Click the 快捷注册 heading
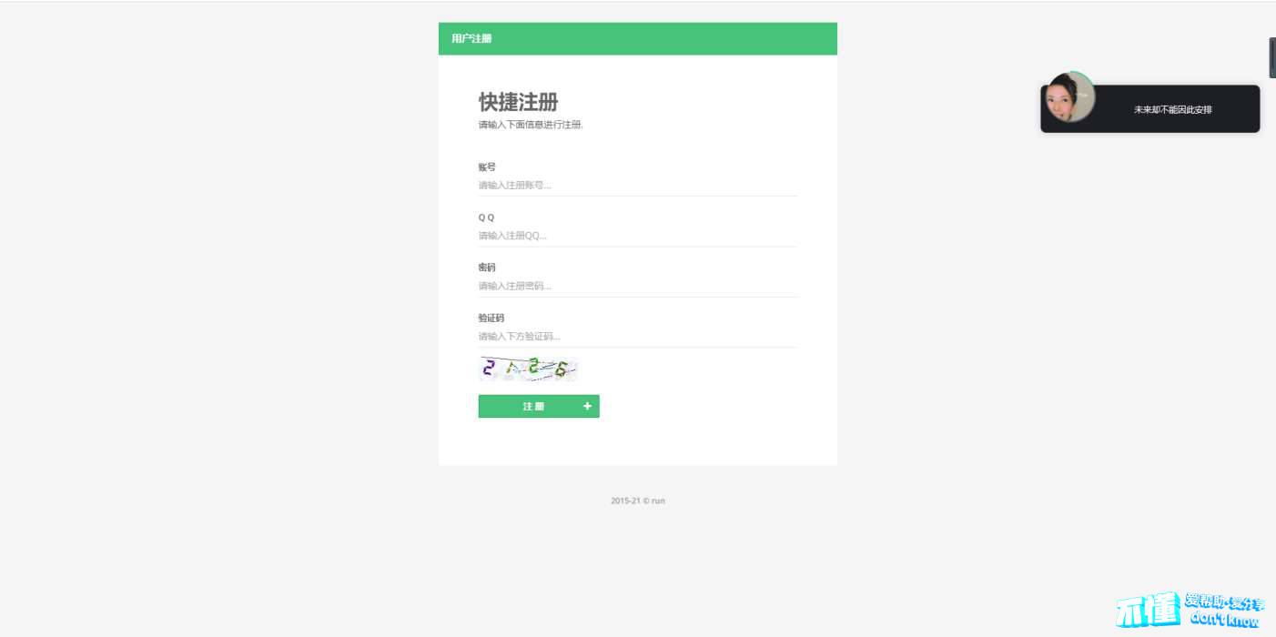The image size is (1276, 637). 519,101
